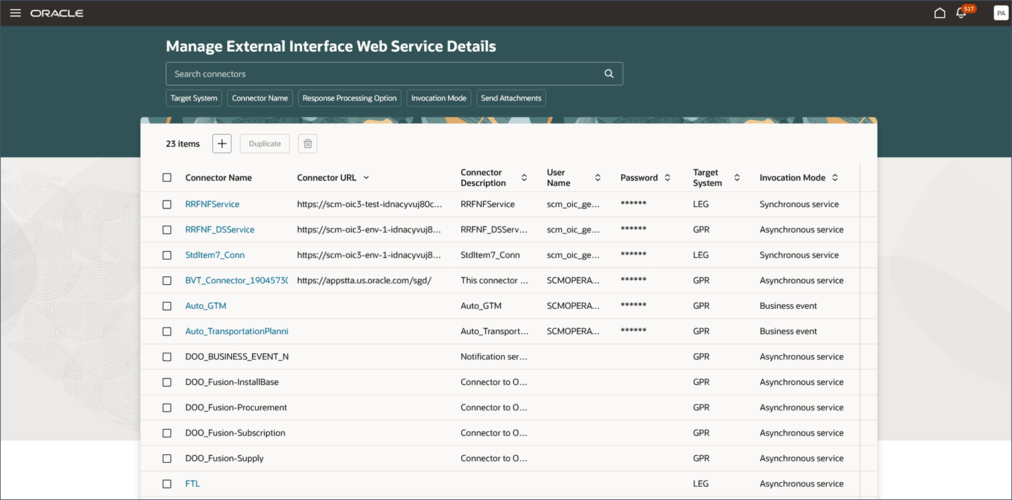Click 'This connector …' description cell
This screenshot has width=1012, height=500.
(x=494, y=280)
